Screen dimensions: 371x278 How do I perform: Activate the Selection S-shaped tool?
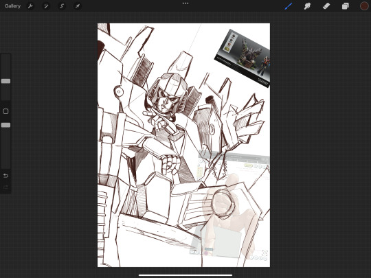(x=62, y=6)
